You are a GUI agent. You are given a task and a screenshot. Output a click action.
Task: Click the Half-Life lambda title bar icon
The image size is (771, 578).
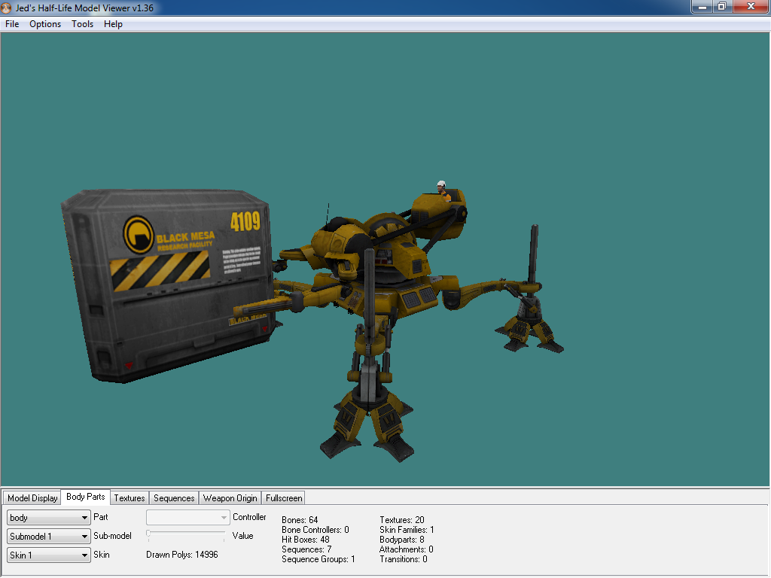coord(6,8)
